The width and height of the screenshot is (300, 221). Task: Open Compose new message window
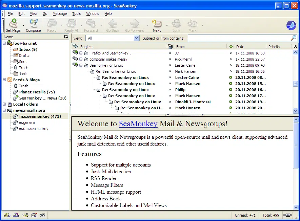33,25
